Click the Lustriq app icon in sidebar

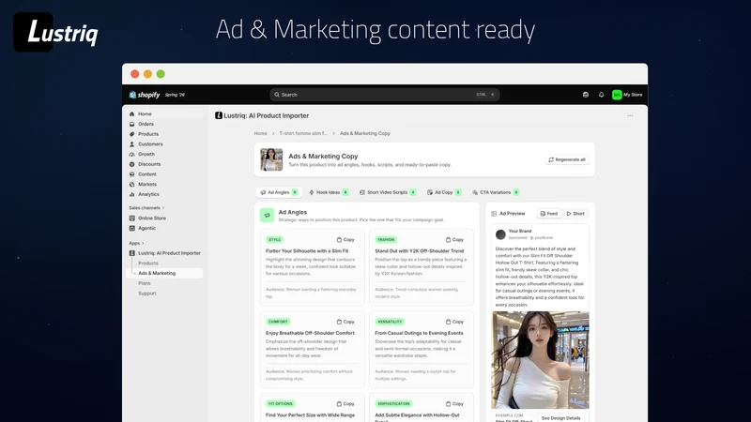[131, 253]
